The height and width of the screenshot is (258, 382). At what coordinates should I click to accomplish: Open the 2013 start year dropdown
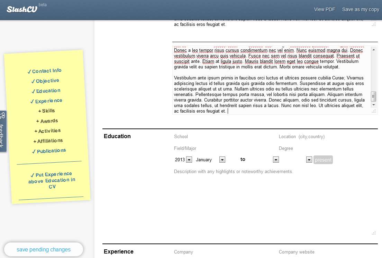coord(189,160)
